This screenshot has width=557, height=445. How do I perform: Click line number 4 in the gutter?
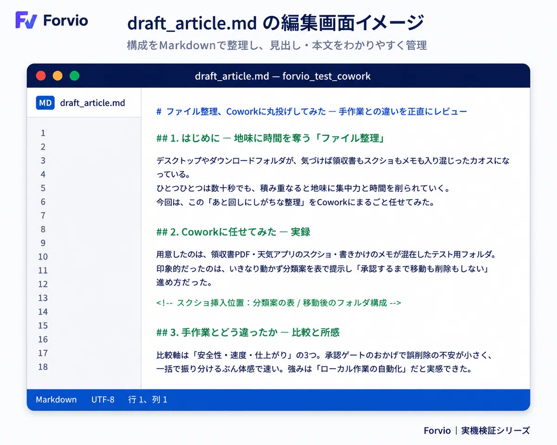point(43,174)
